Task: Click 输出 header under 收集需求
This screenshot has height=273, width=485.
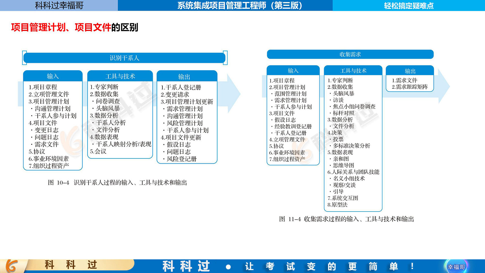Action: tap(410, 71)
